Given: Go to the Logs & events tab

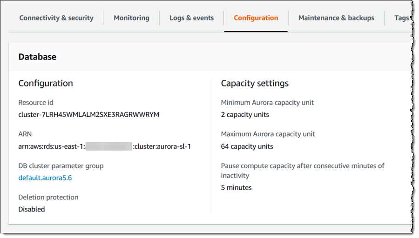Looking at the screenshot, I should coord(191,18).
